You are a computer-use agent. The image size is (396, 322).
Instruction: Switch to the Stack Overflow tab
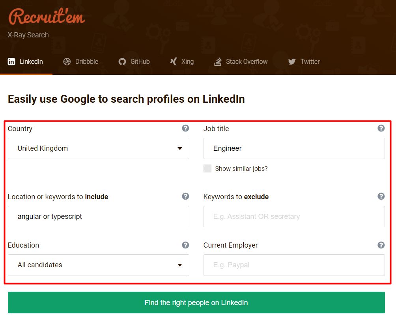pyautogui.click(x=241, y=61)
